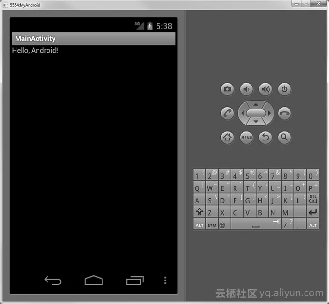Click the enter return key

pyautogui.click(x=313, y=212)
